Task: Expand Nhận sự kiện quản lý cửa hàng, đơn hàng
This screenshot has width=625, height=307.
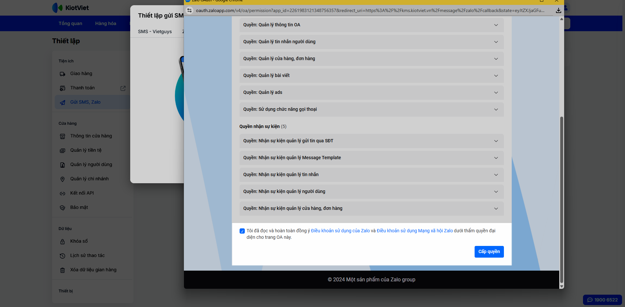Action: pos(372,209)
